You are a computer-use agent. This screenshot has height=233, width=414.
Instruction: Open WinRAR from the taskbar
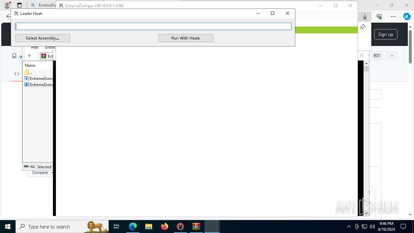point(196,227)
